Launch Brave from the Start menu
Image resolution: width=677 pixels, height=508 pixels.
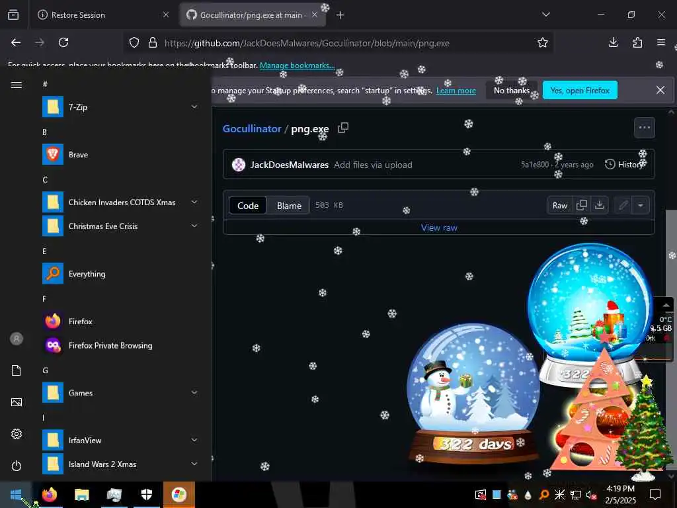pos(120,155)
